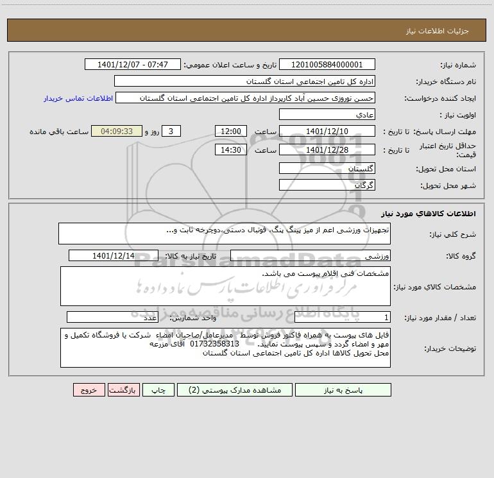494x478 pixels.
Task: Click the label ایجاد کننده درخواست
Action: [x=440, y=99]
